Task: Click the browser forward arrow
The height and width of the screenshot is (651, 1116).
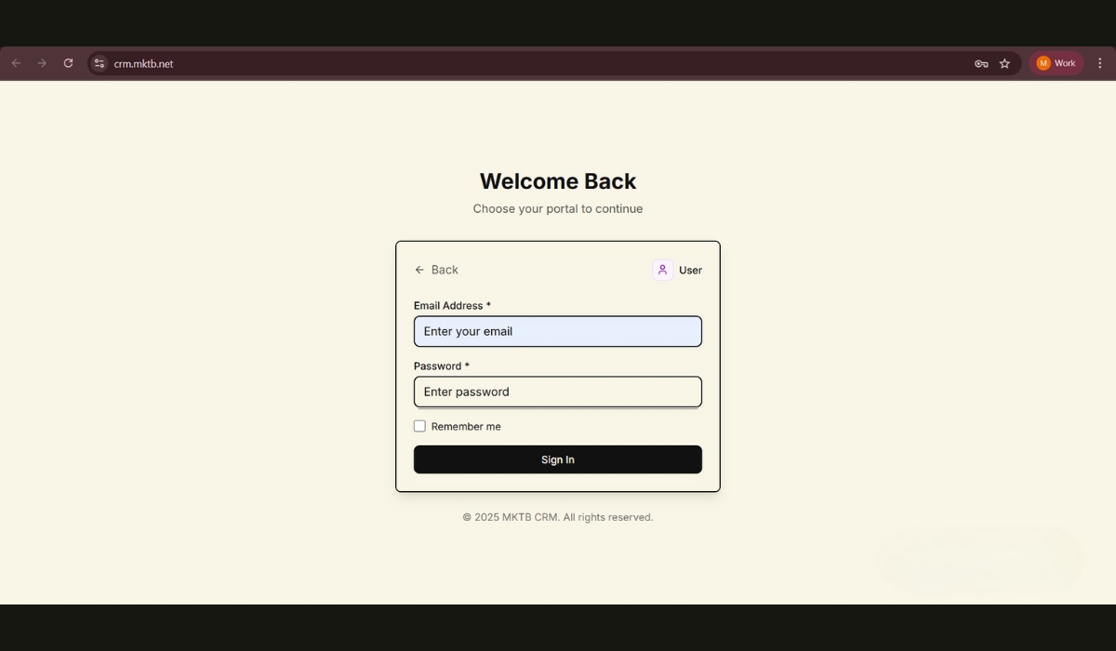Action: [42, 63]
